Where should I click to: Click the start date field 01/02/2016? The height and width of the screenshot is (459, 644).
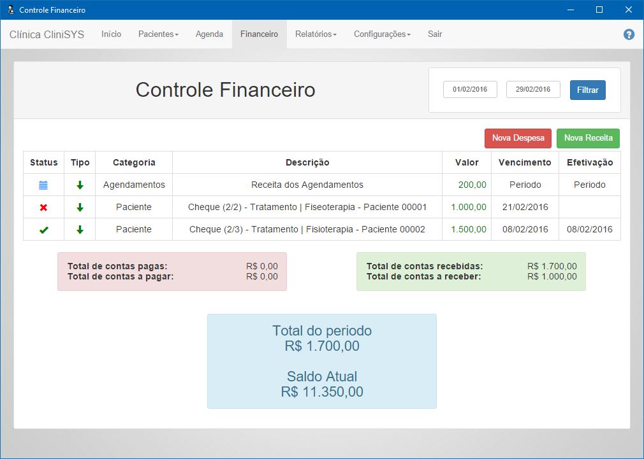click(470, 90)
